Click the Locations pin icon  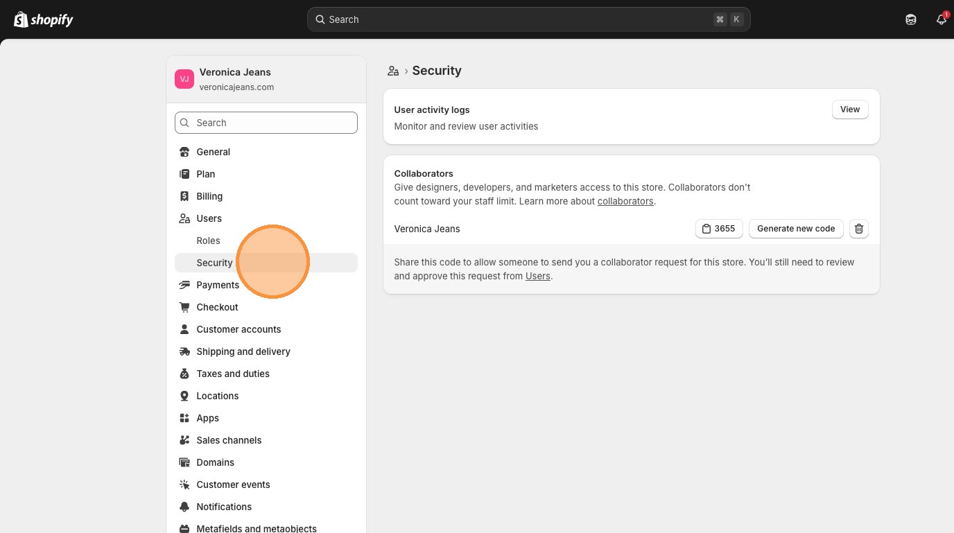(x=184, y=396)
